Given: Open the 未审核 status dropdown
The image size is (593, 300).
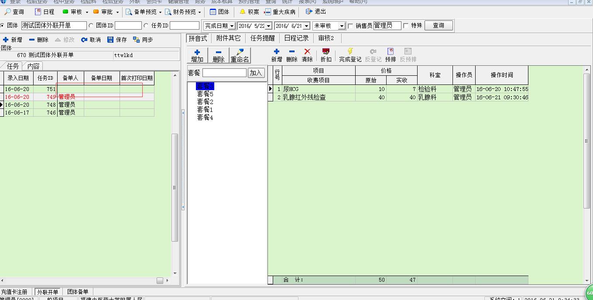Looking at the screenshot, I should coord(342,26).
